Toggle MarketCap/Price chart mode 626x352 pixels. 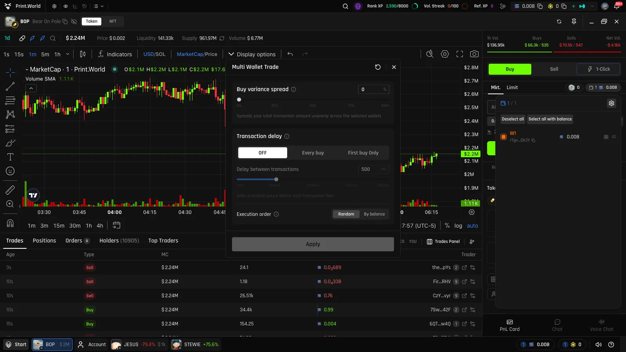pyautogui.click(x=197, y=54)
